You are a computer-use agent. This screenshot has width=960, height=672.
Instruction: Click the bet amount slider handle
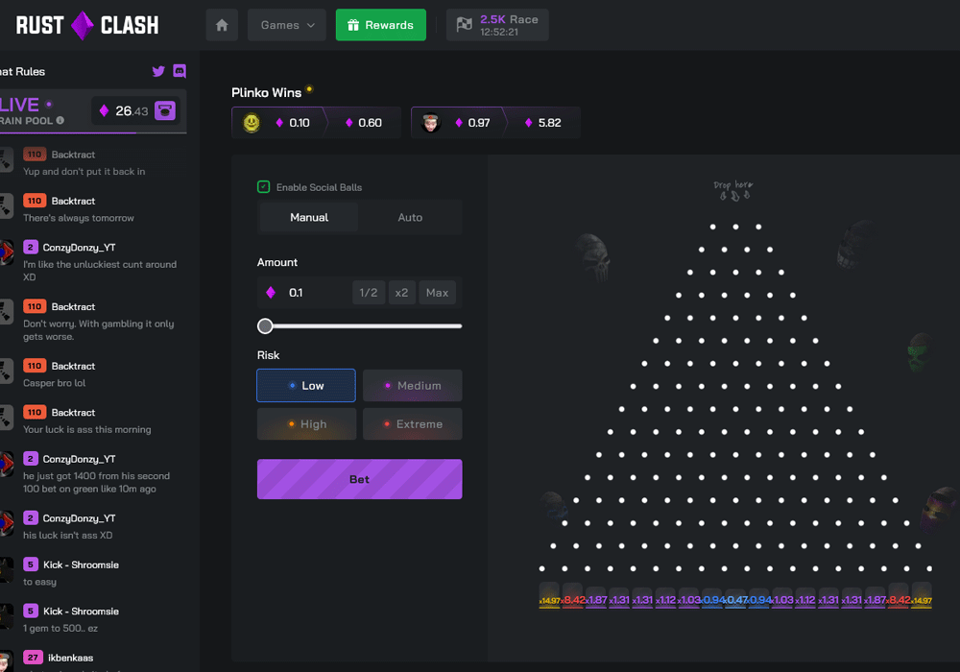tap(265, 326)
